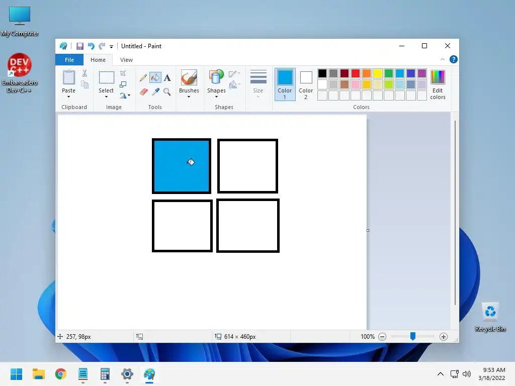This screenshot has height=386, width=515.
Task: Open Calculator from the taskbar
Action: click(x=105, y=374)
